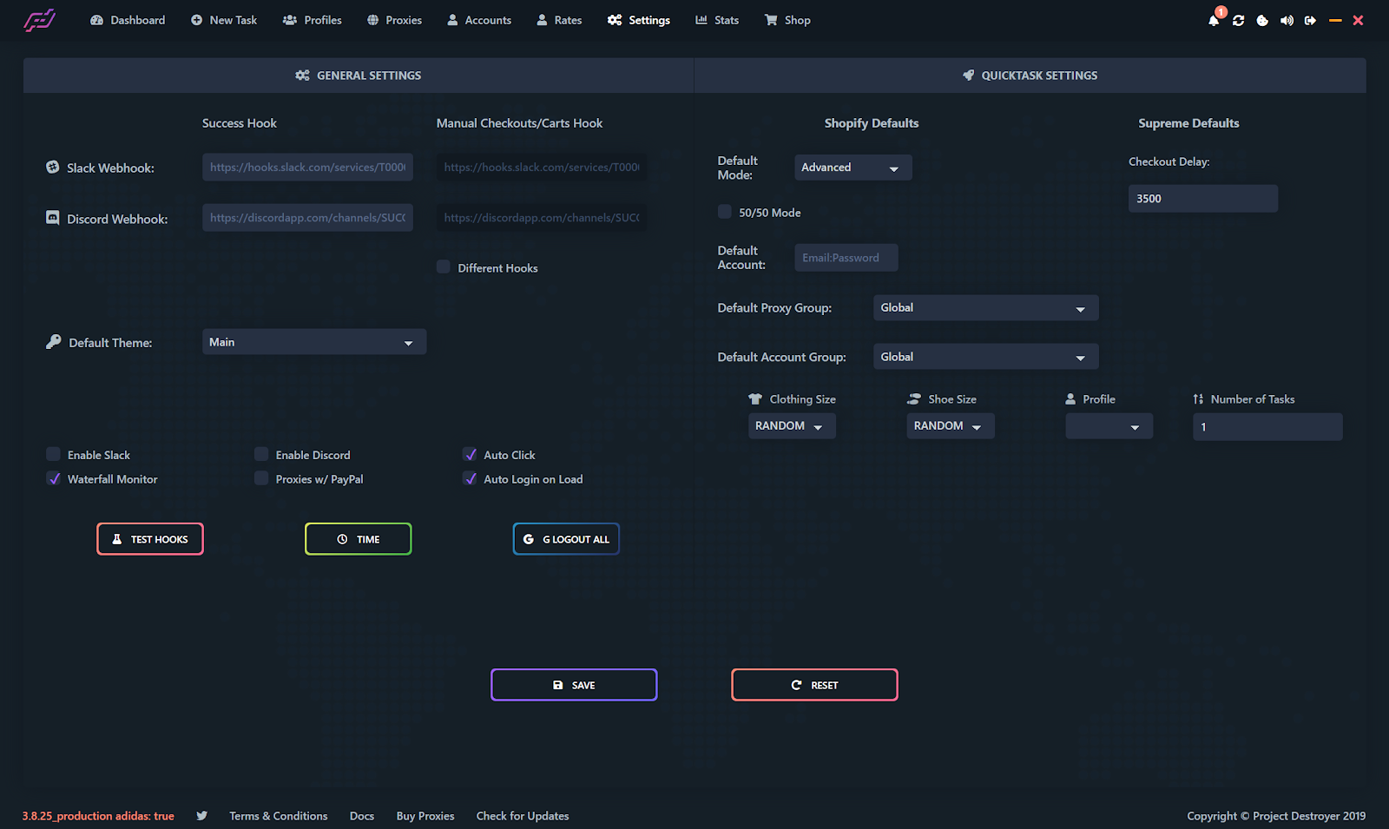Expand the Default Theme dropdown
Viewport: 1389px width, 829px height.
click(x=313, y=342)
